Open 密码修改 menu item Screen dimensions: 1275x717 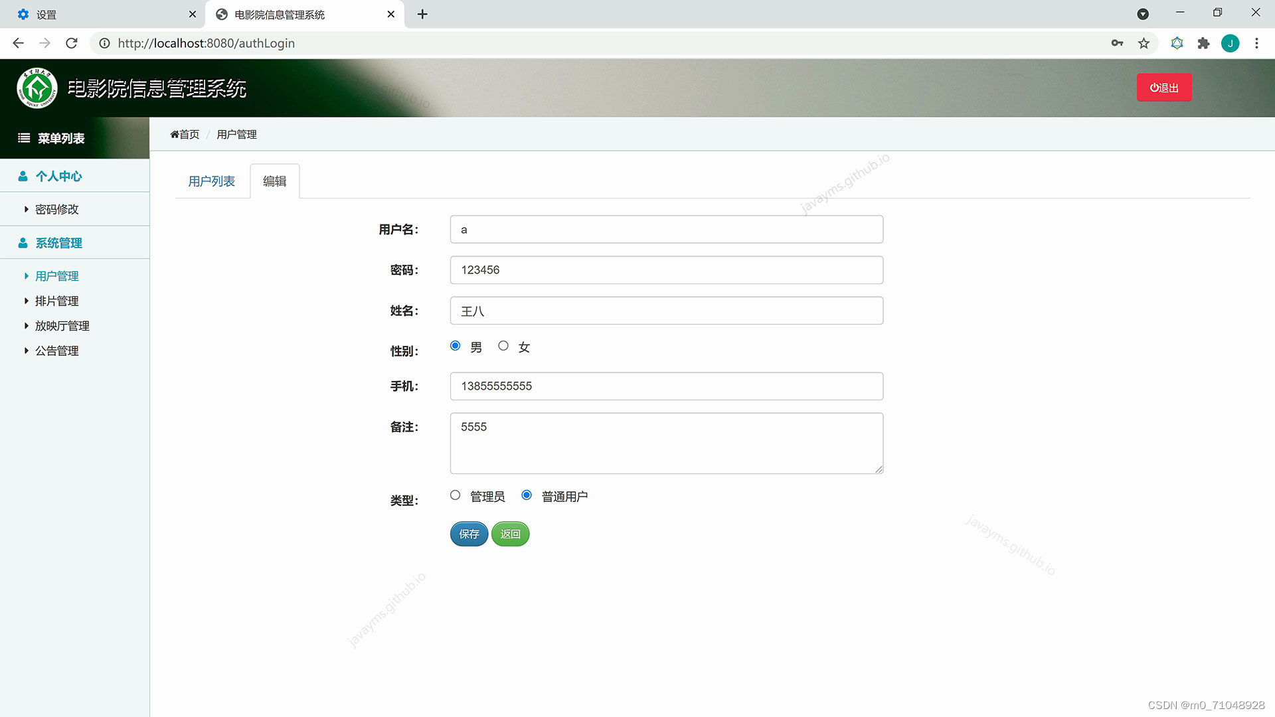click(56, 209)
